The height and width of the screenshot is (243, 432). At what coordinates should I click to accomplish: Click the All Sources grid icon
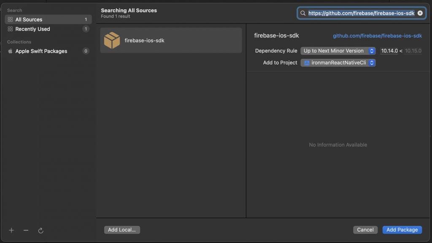pos(10,19)
